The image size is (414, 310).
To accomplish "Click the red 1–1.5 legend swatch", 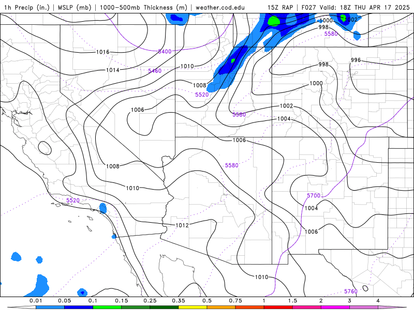I will [278, 307].
